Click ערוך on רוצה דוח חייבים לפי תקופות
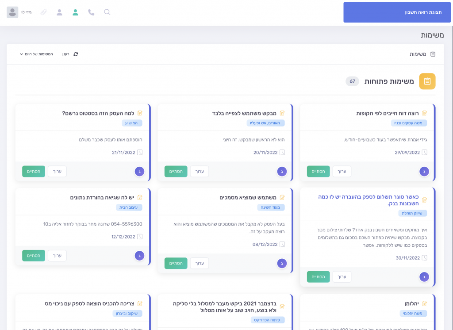Screen dimensions: 453x330 (342, 171)
